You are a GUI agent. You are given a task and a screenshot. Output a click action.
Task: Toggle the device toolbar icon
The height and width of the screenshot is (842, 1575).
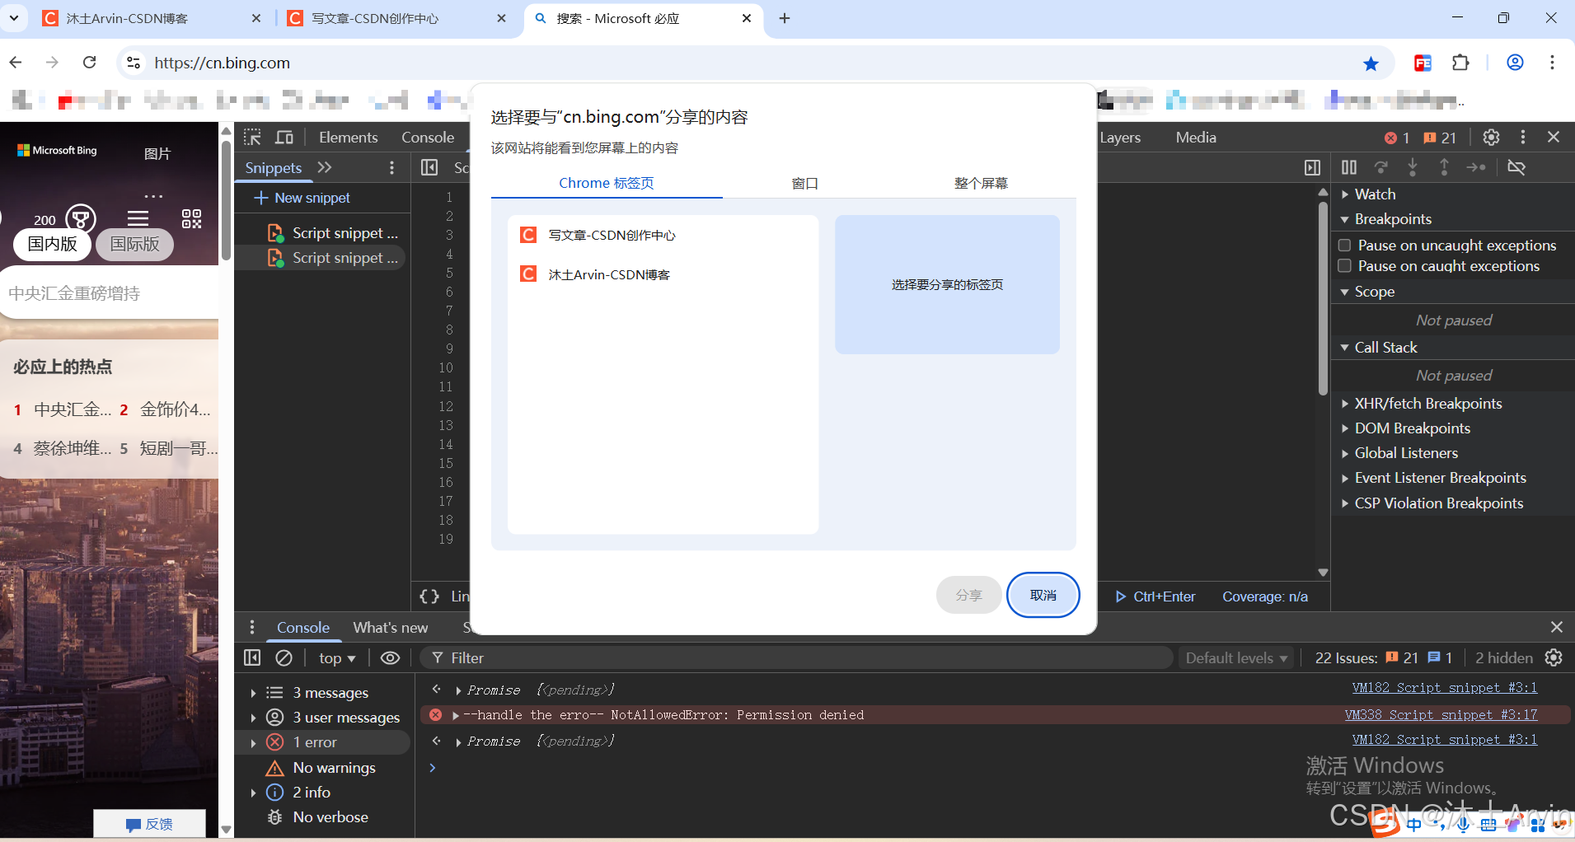(284, 137)
